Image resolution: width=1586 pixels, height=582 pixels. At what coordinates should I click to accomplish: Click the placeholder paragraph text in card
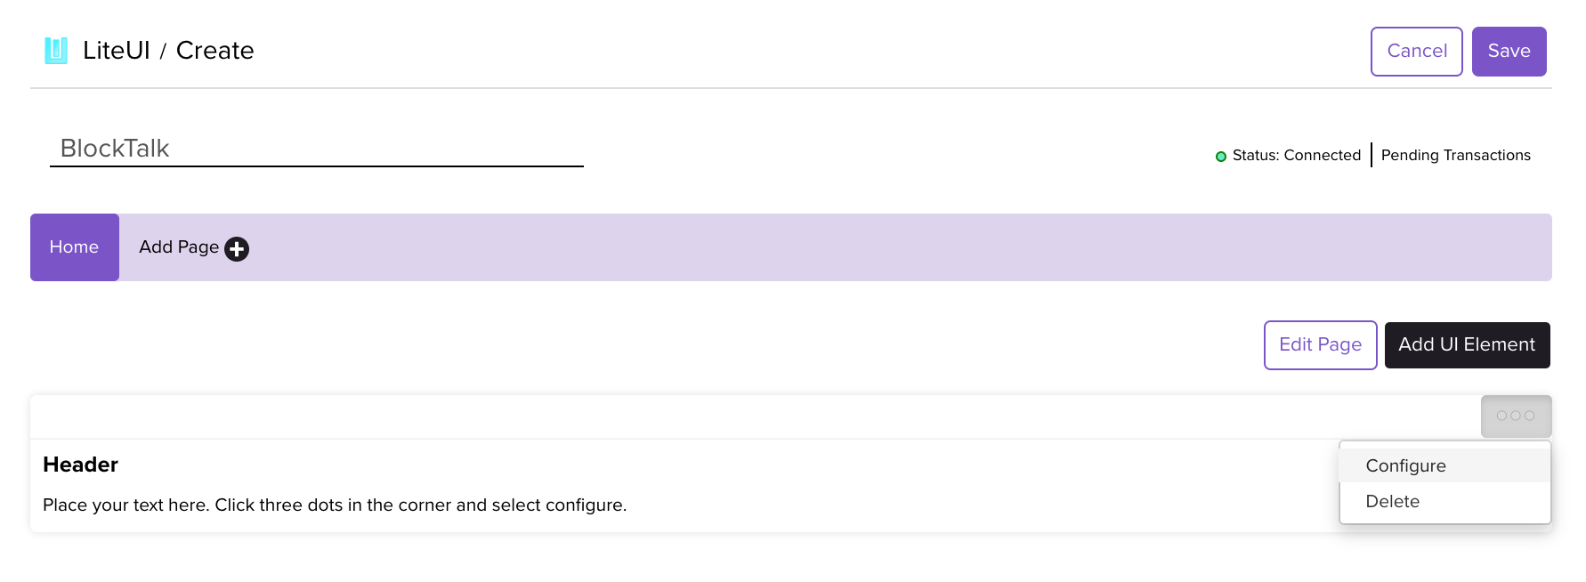(335, 505)
